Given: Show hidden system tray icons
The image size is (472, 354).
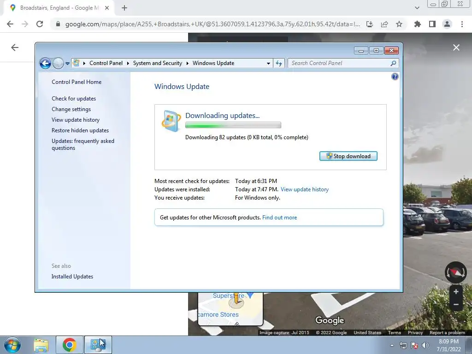Looking at the screenshot, I should [392, 345].
